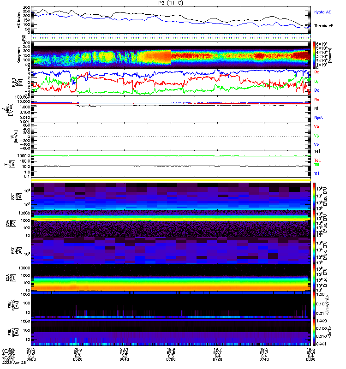
Task: Click the 'FBK edc12 [Hz]' axis label
Action: pos(14,305)
